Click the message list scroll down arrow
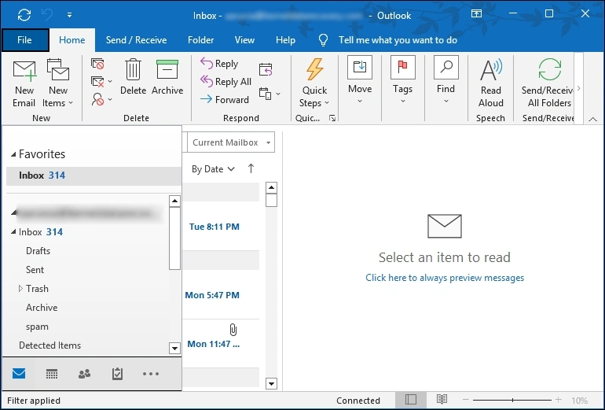Viewport: 605px width, 410px height. point(272,384)
